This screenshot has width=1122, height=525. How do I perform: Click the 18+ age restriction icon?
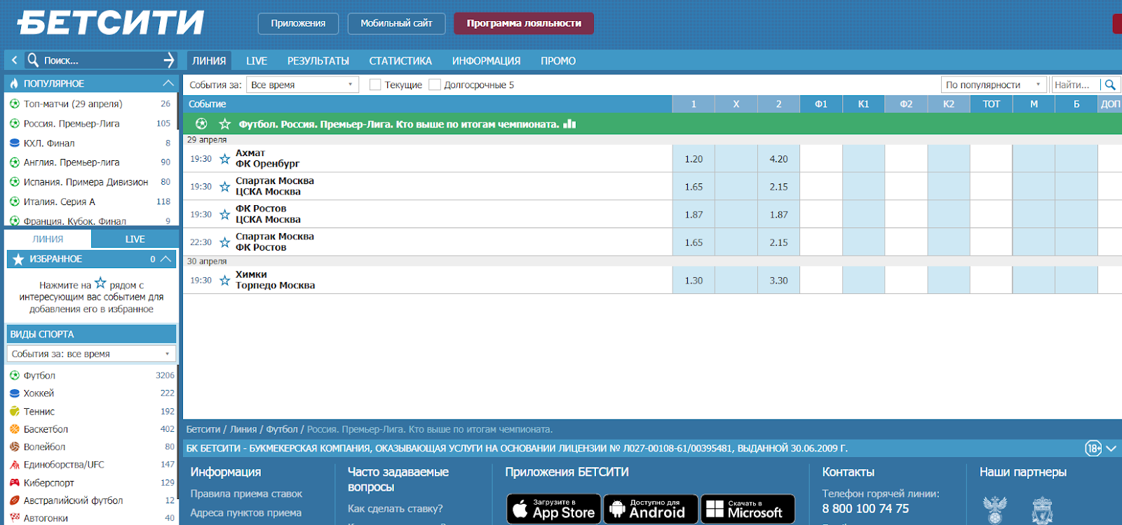(x=1093, y=448)
